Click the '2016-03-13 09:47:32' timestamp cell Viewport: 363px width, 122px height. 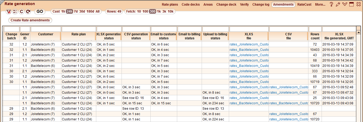[x=339, y=93]
